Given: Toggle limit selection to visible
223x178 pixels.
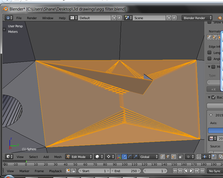Looking at the screenshot, I should tap(181, 157).
